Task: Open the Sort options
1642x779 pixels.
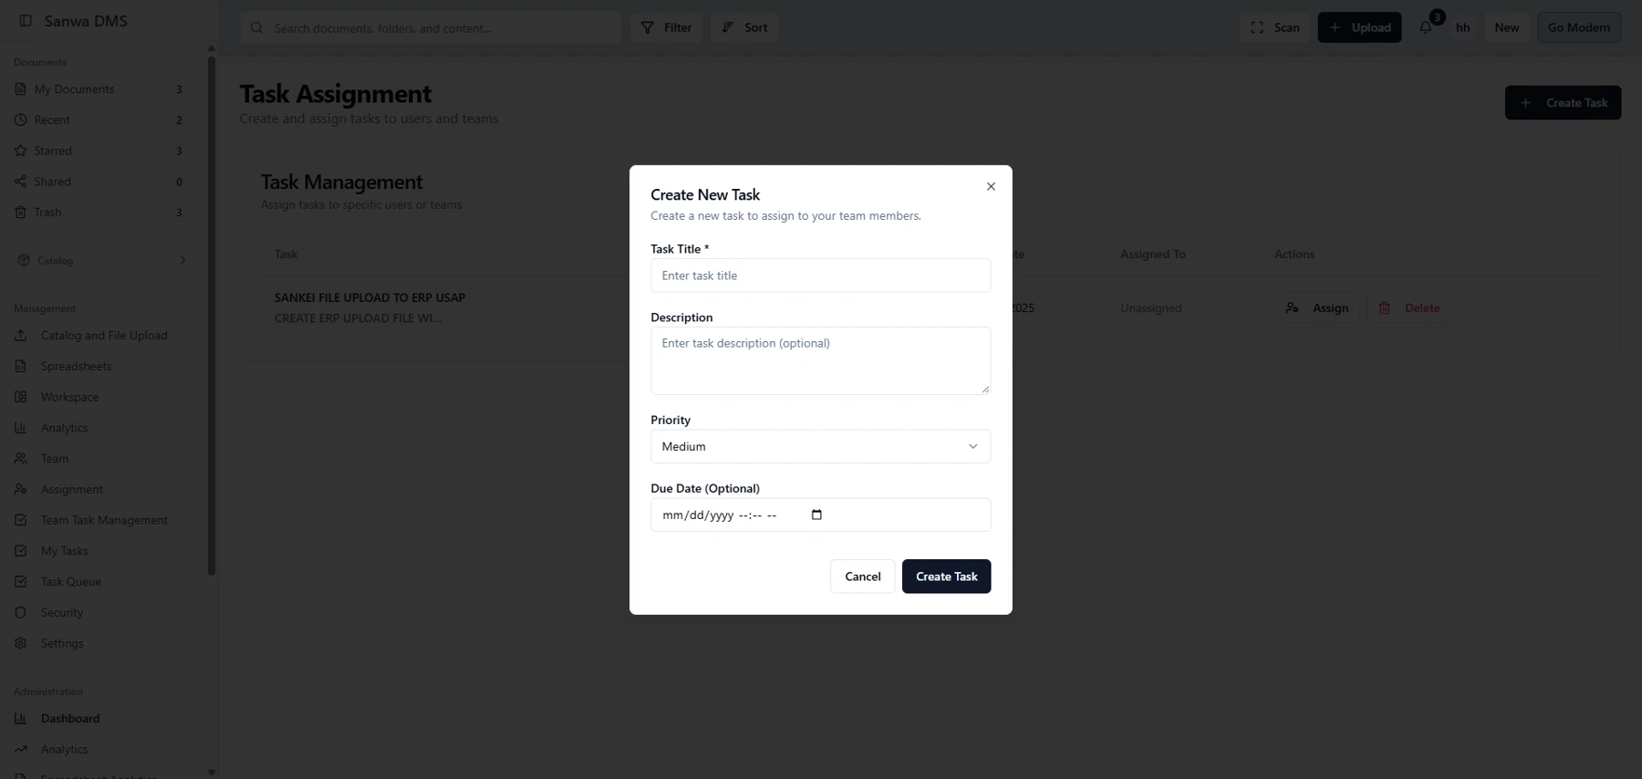Action: click(744, 27)
